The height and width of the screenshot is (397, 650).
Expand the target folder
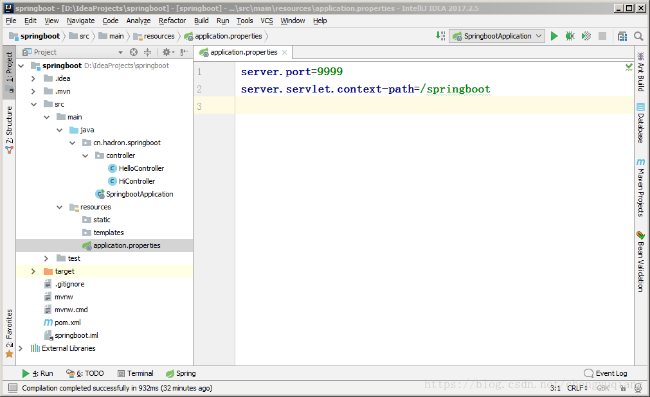pos(33,271)
